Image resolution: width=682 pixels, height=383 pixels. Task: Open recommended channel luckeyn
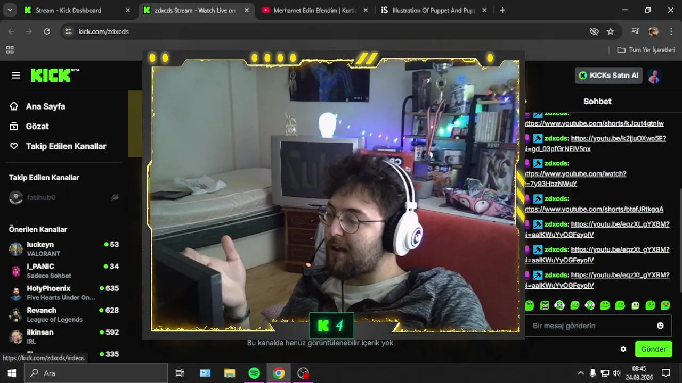(64, 248)
